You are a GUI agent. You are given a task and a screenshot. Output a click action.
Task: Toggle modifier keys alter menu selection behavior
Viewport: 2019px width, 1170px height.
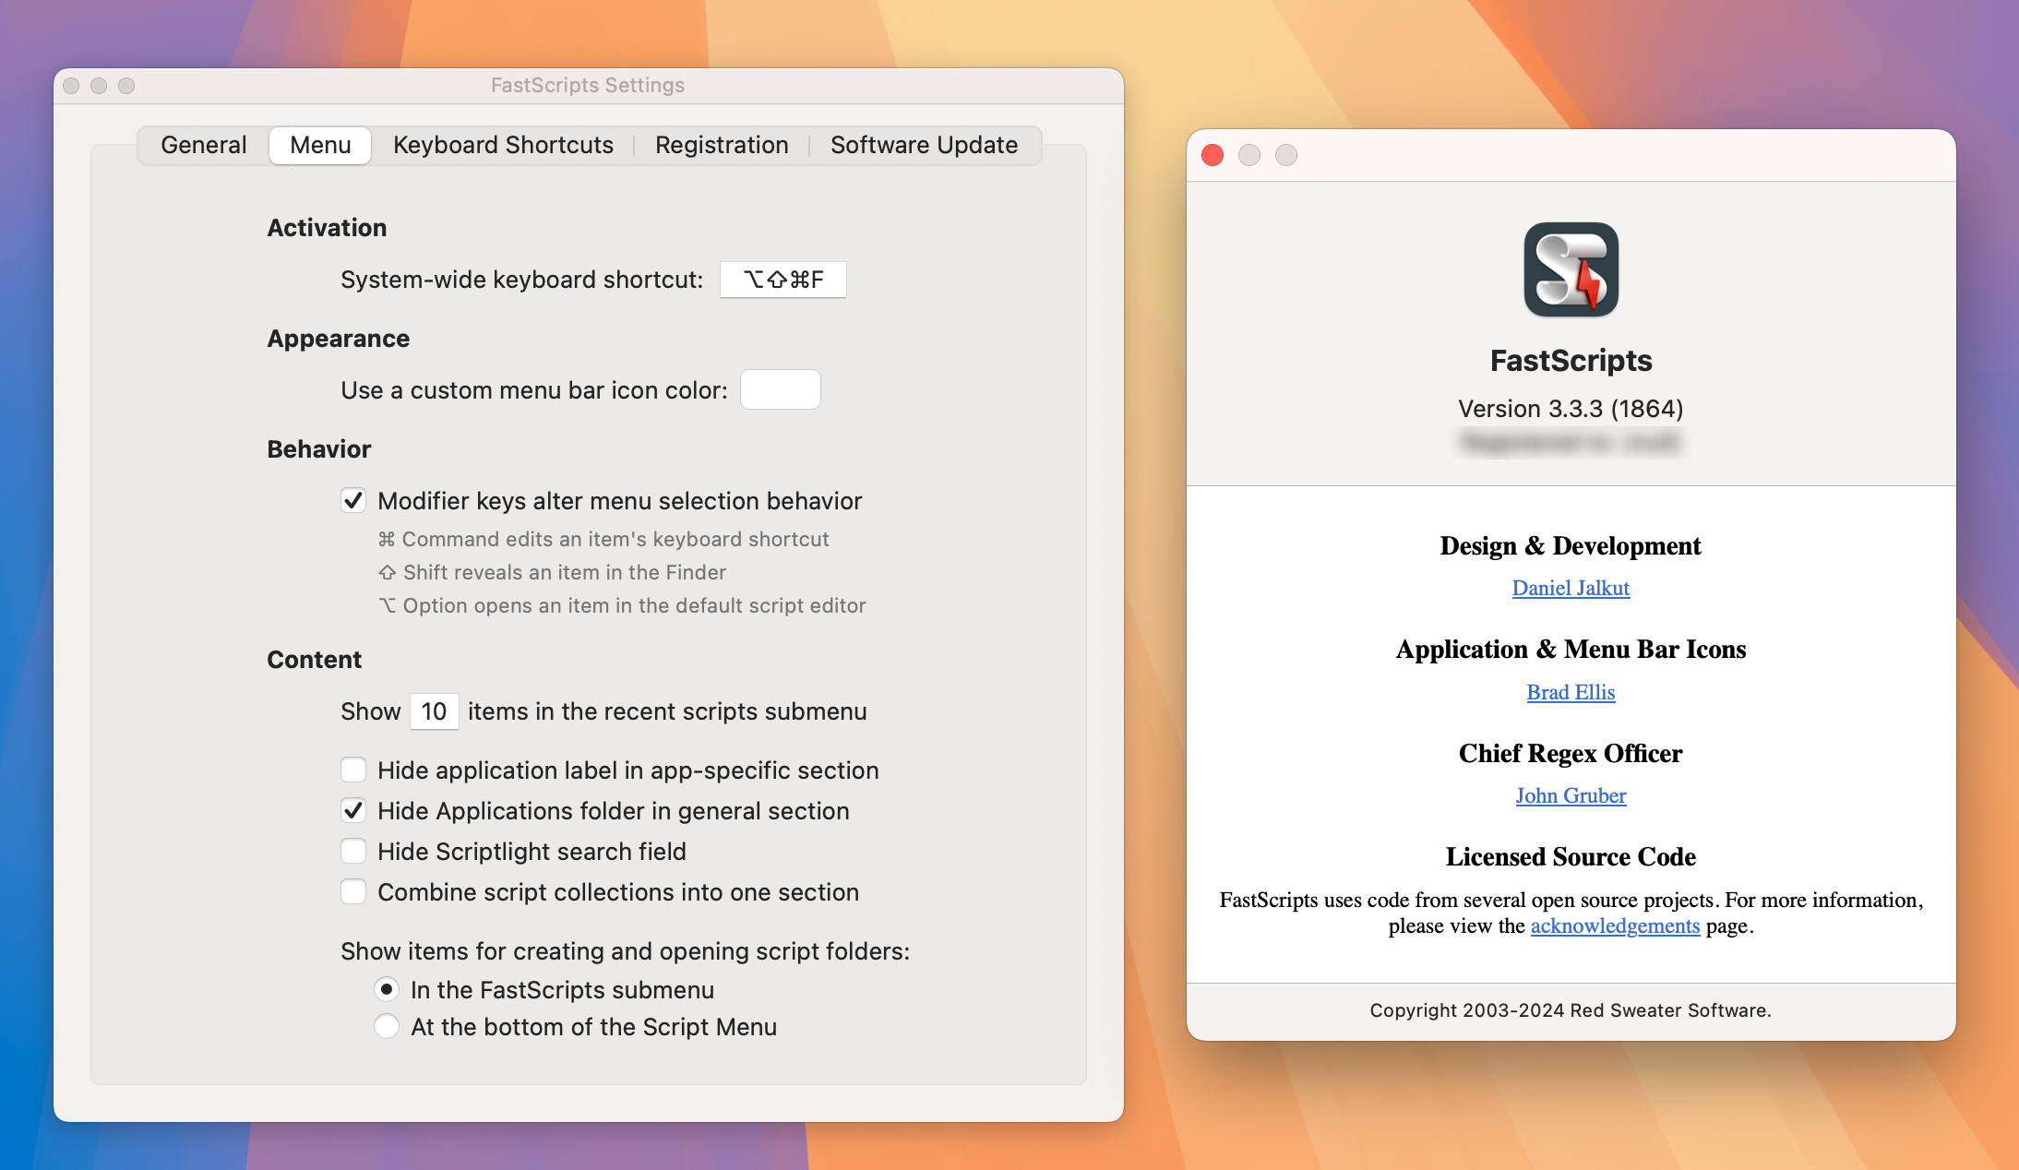(x=352, y=500)
